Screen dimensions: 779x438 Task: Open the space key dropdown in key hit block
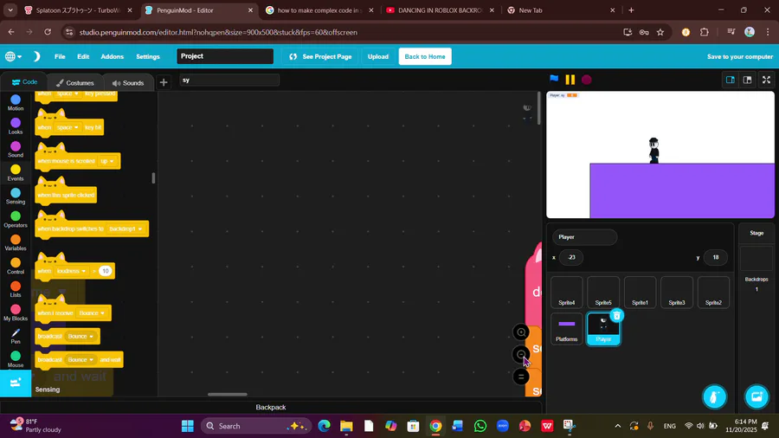tap(68, 127)
